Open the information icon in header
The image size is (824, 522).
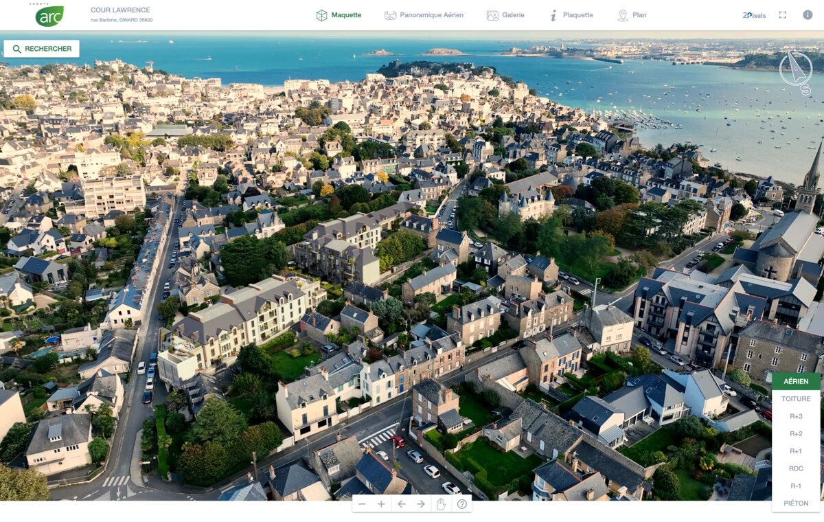coord(808,15)
